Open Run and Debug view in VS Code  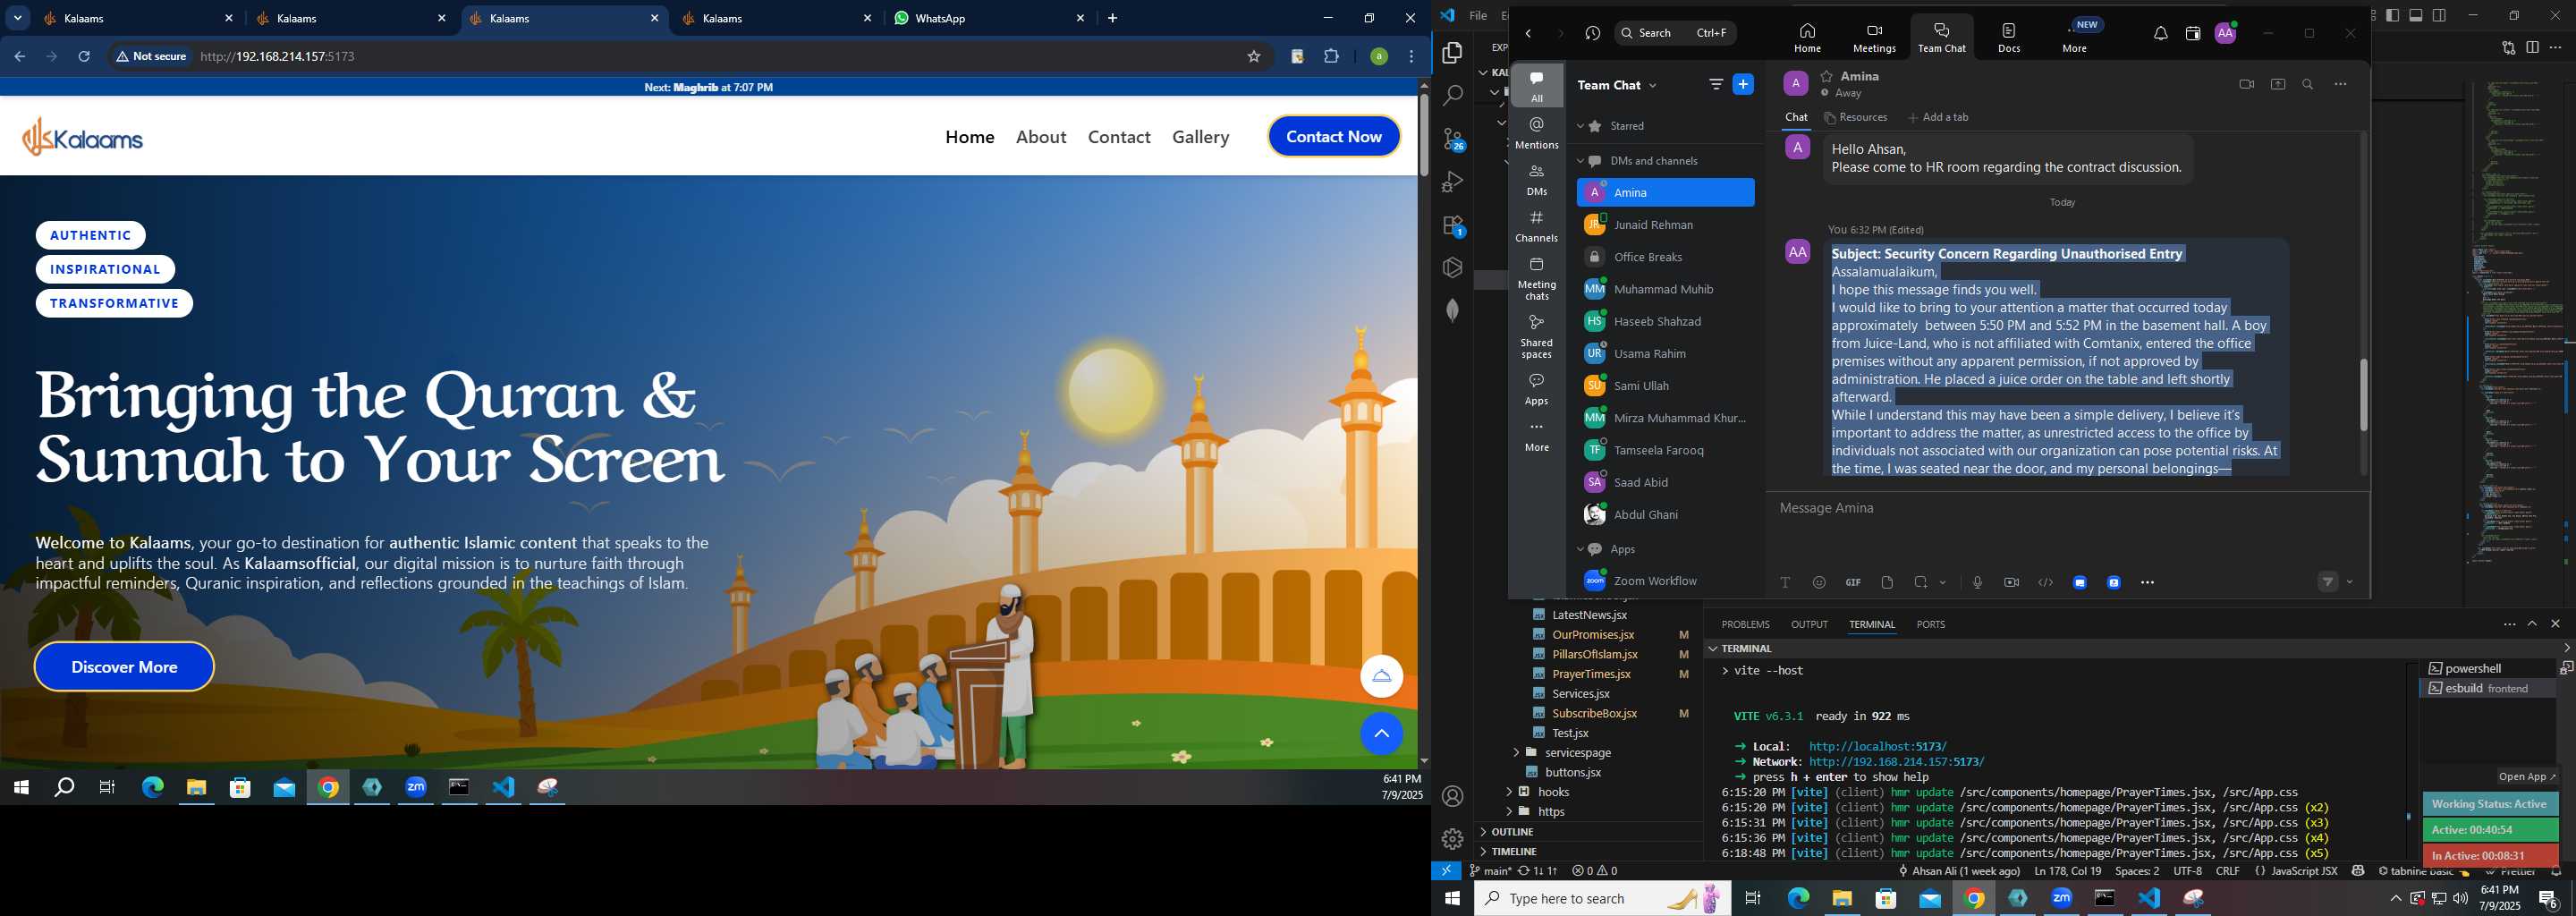point(1452,182)
